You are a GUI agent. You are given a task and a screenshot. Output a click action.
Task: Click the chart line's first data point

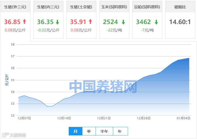pos(19,97)
